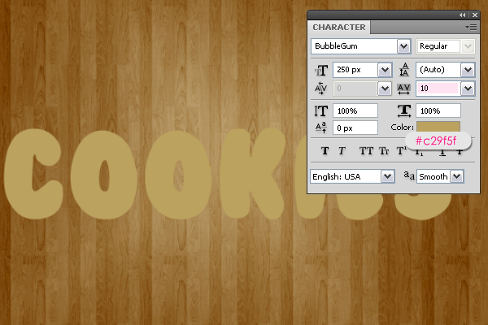Image resolution: width=488 pixels, height=325 pixels.
Task: Collapse the panel with the double-arrow icon
Action: 463,15
